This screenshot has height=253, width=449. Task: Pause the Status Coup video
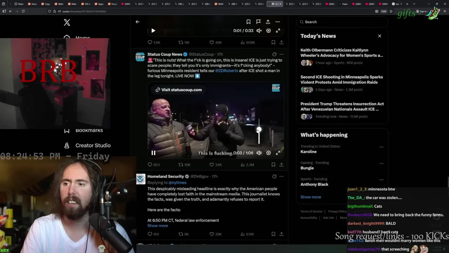(x=153, y=153)
